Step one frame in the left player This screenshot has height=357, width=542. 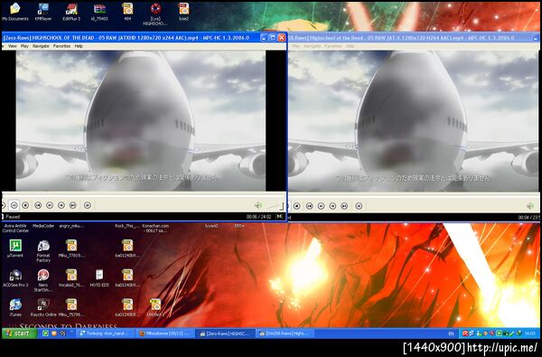88,205
